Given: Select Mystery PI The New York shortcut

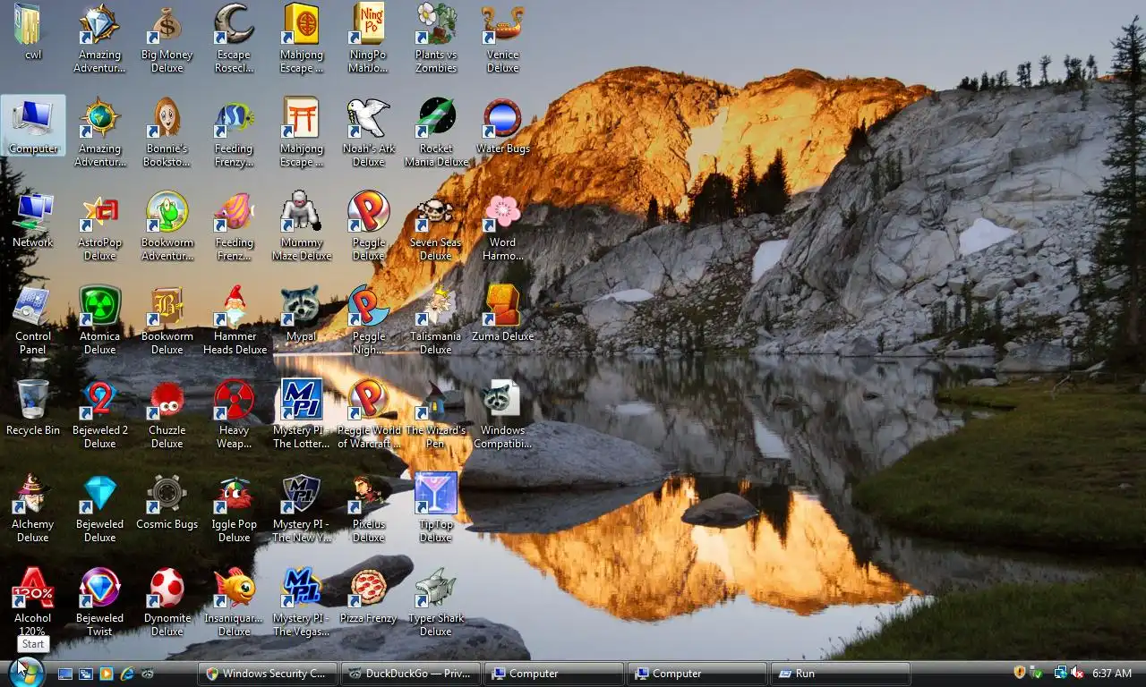Looking at the screenshot, I should (302, 508).
